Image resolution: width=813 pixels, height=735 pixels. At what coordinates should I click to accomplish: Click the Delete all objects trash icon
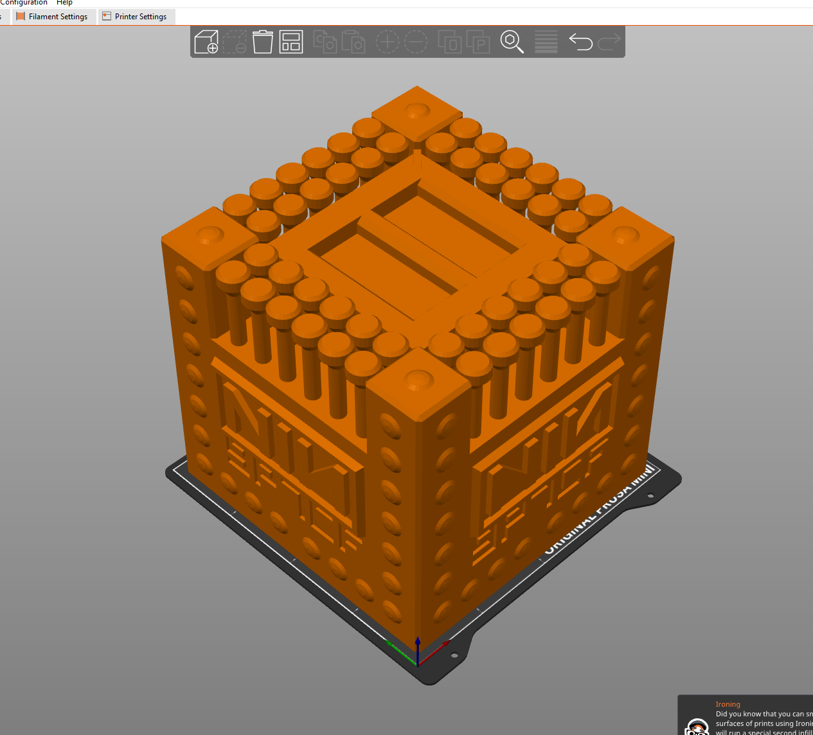pyautogui.click(x=262, y=41)
